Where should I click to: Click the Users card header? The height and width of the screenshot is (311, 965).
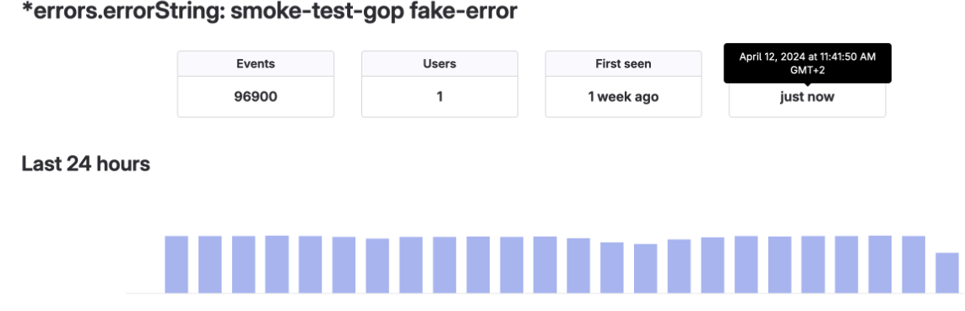(439, 64)
